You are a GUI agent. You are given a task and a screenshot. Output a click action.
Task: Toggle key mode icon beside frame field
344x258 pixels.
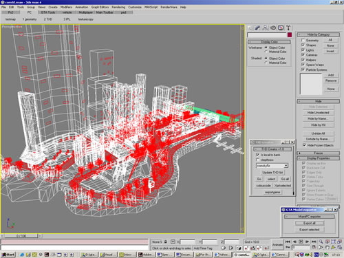coord(288,248)
